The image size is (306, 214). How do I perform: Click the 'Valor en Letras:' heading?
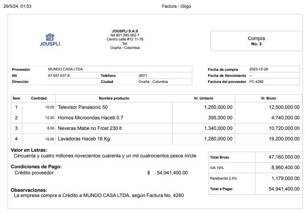29,150
